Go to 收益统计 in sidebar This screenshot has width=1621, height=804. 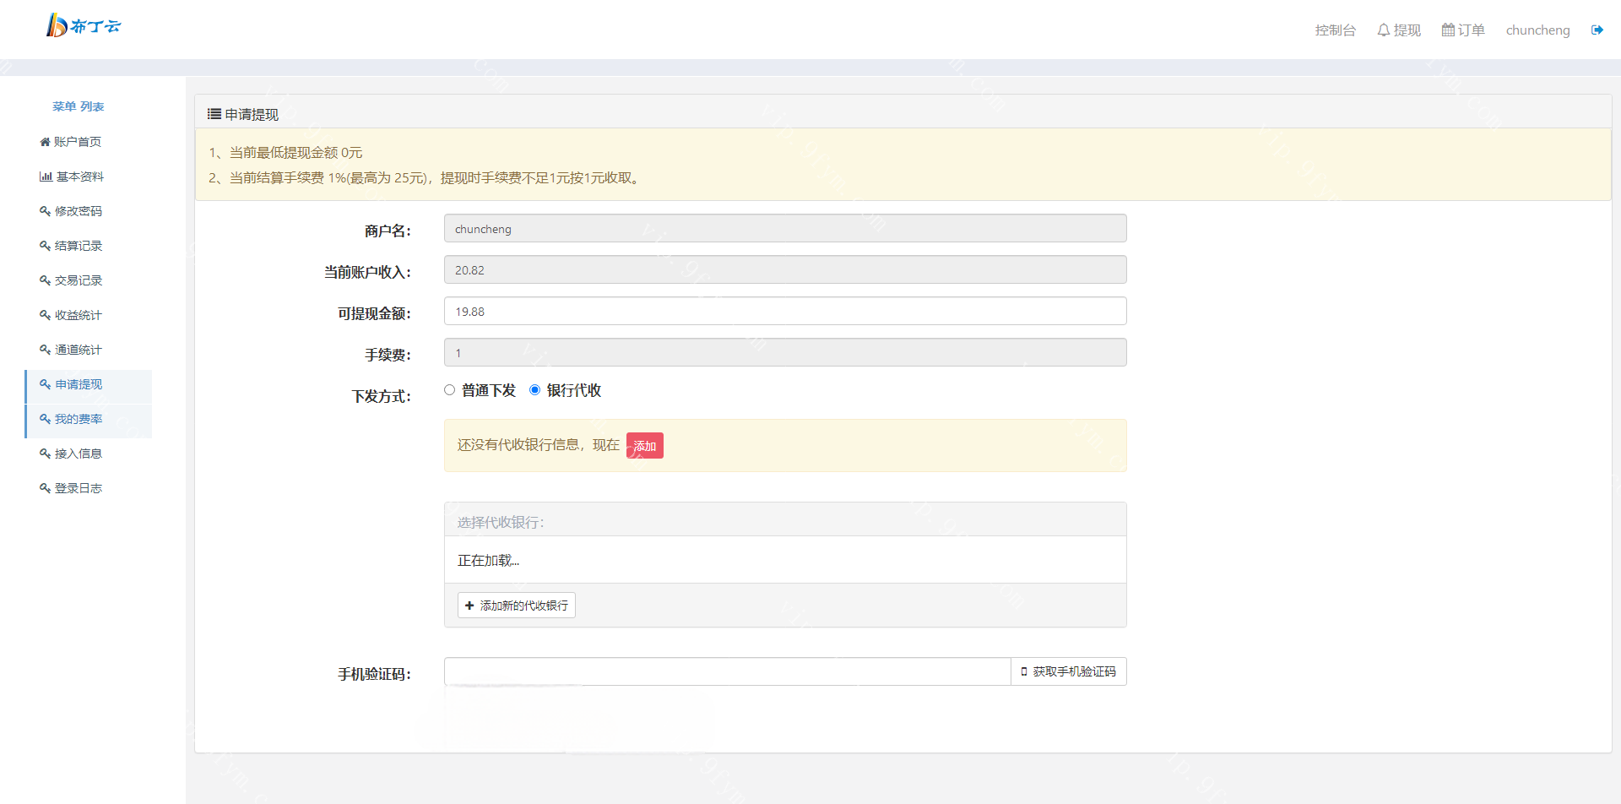pos(78,315)
